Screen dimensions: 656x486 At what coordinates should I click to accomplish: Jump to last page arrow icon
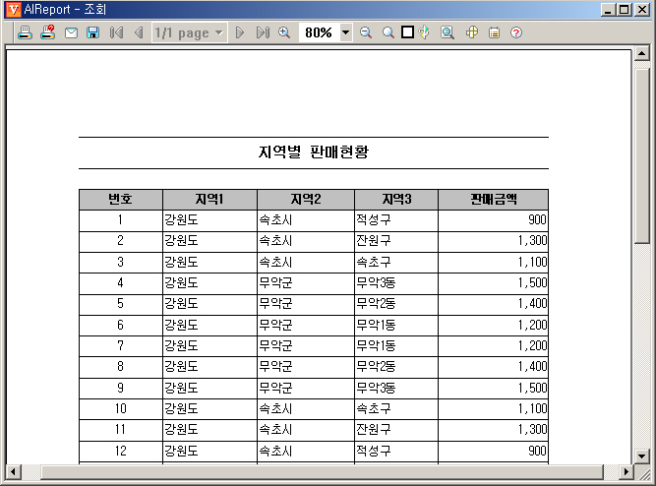pyautogui.click(x=263, y=32)
